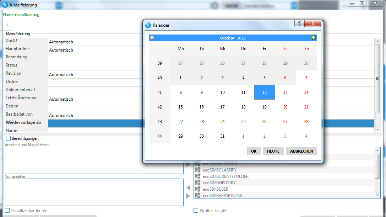Click the ecoSIMSUSER group icon
Image resolution: width=386 pixels, height=217 pixels.
[198, 189]
